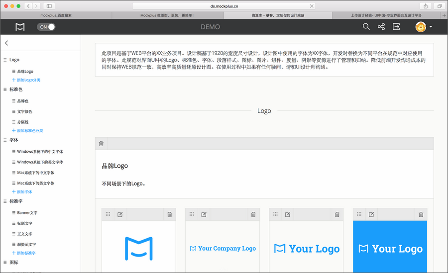
Task: Click drag handle on Your Company Logo card
Action: pyautogui.click(x=192, y=214)
